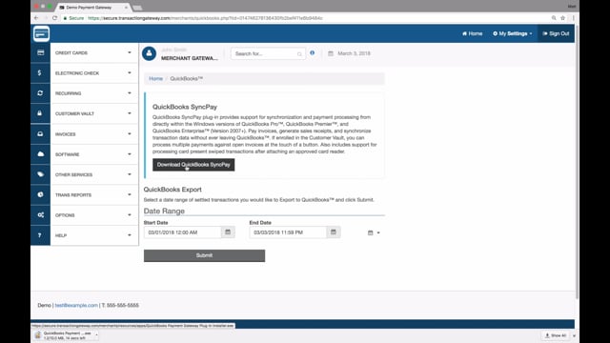Viewport: 610px width, 343px height.
Task: Click the Electronic Check dollar icon
Action: 40,73
